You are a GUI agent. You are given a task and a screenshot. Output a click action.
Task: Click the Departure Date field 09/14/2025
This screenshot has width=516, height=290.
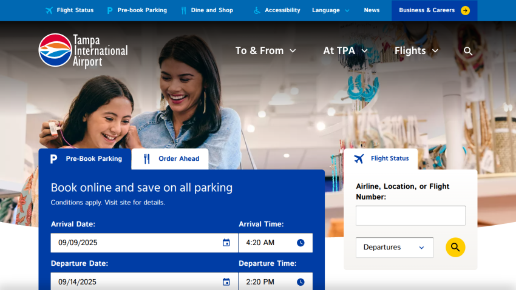coord(144,282)
